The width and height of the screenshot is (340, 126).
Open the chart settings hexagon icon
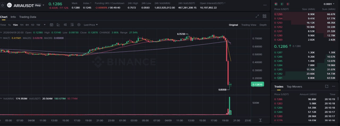pos(79,25)
